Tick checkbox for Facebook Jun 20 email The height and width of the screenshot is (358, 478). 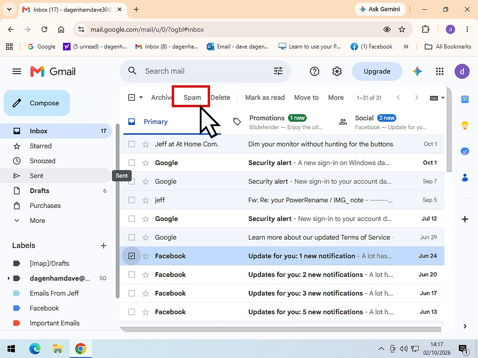[x=131, y=275]
